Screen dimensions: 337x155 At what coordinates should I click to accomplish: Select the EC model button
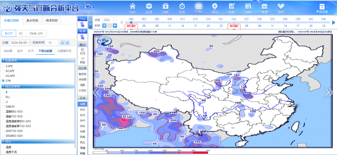click(x=21, y=34)
